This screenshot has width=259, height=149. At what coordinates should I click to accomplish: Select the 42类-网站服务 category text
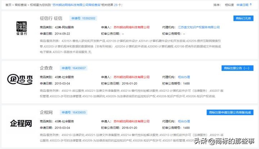[x=64, y=27]
